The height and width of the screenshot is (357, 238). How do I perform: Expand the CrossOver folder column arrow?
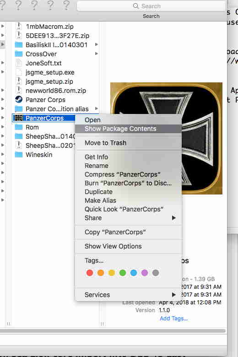pyautogui.click(x=96, y=54)
